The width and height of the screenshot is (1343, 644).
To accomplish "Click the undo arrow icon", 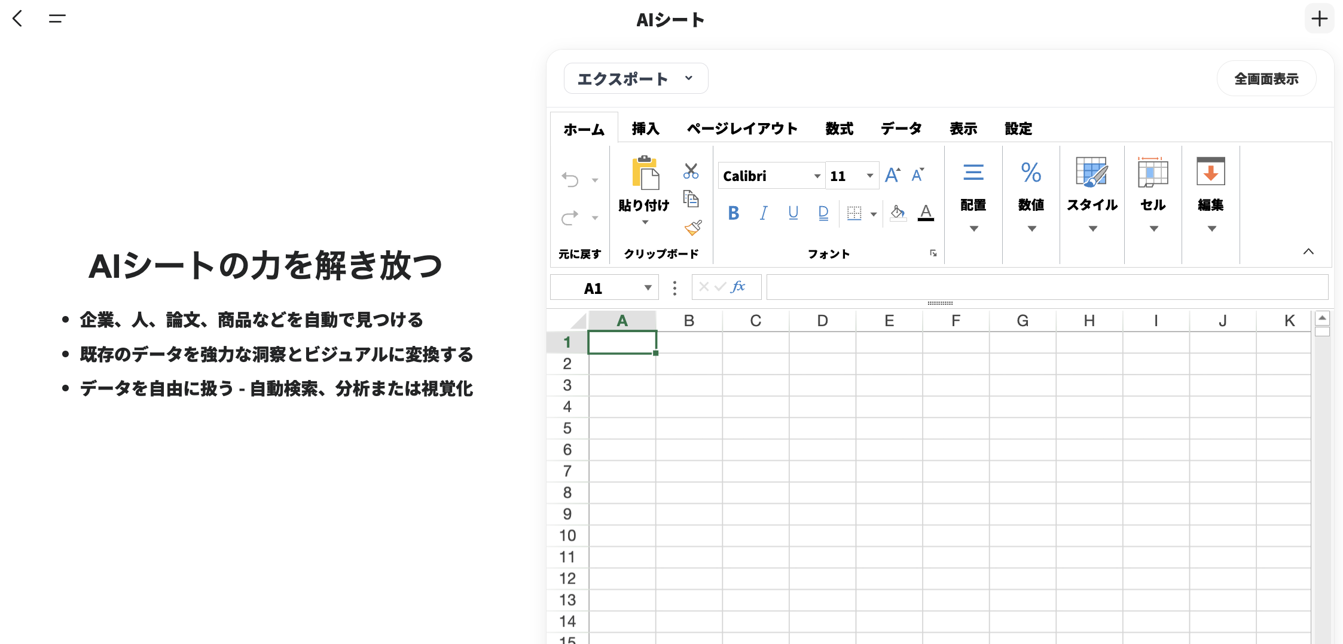I will pyautogui.click(x=570, y=180).
